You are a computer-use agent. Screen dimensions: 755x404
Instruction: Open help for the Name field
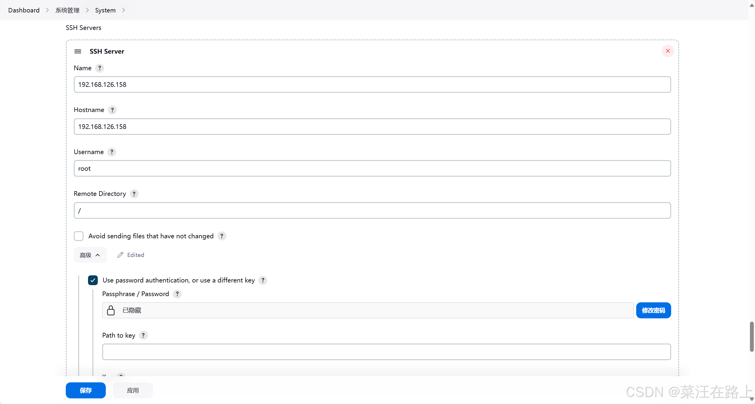pyautogui.click(x=100, y=68)
